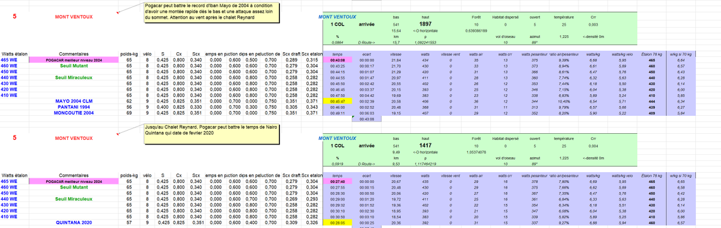This screenshot has height=228, width=721.
Task: Click the cell showing 1,05374078
Action: click(476, 152)
